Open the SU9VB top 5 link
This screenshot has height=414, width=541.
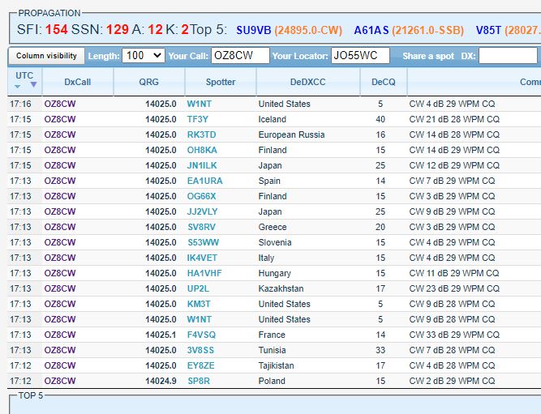tap(254, 30)
